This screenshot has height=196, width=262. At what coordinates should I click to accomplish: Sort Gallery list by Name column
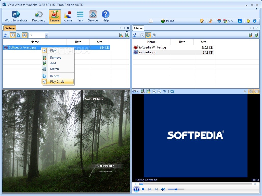coord(35,42)
